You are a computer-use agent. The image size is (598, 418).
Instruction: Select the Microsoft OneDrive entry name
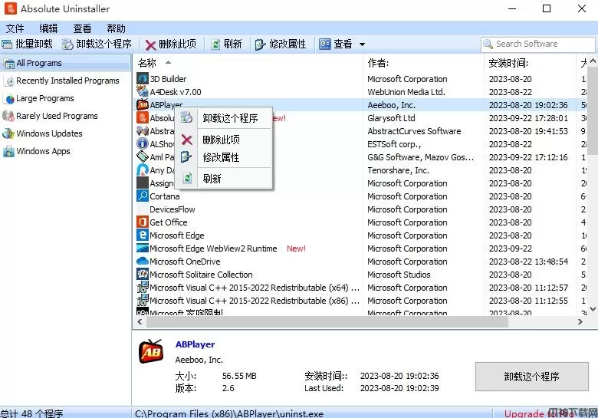(185, 262)
